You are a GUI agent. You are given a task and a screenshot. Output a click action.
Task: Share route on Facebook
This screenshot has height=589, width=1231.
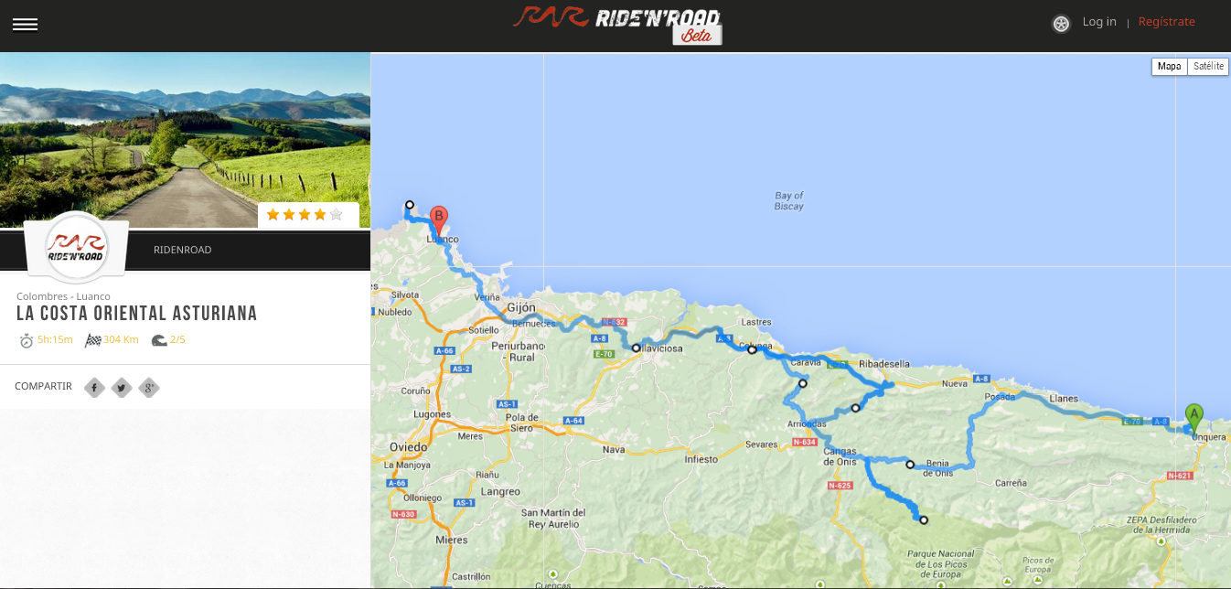click(x=94, y=388)
